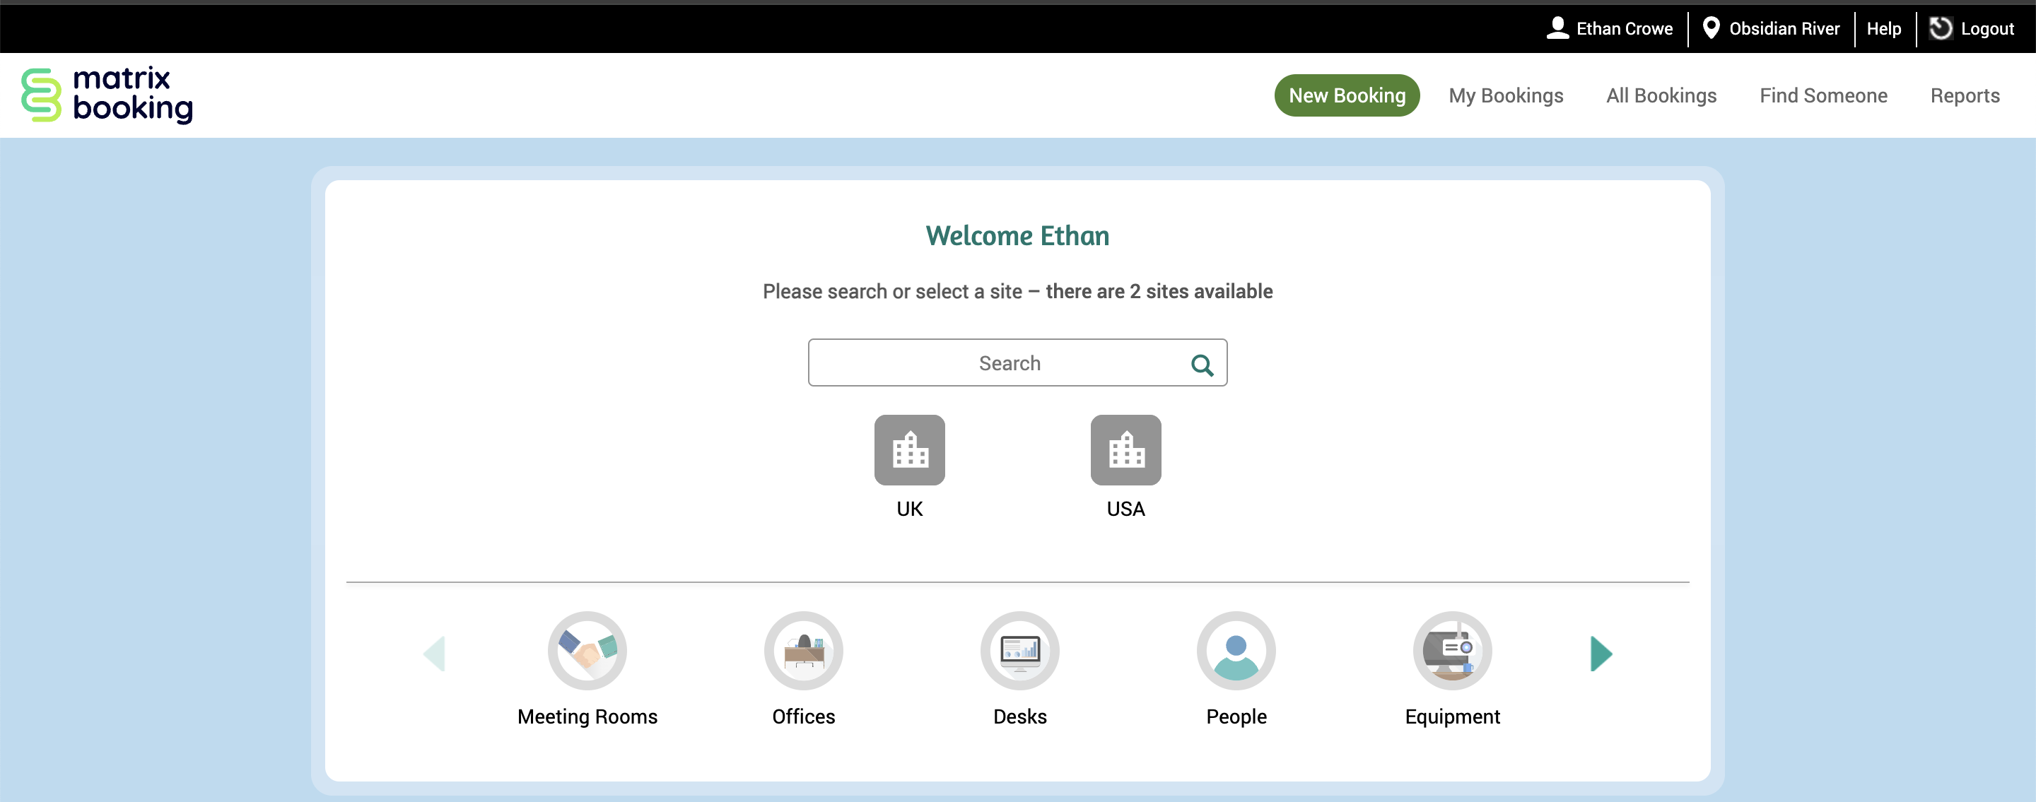Focus the site Search input field
2036x802 pixels.
(x=996, y=362)
